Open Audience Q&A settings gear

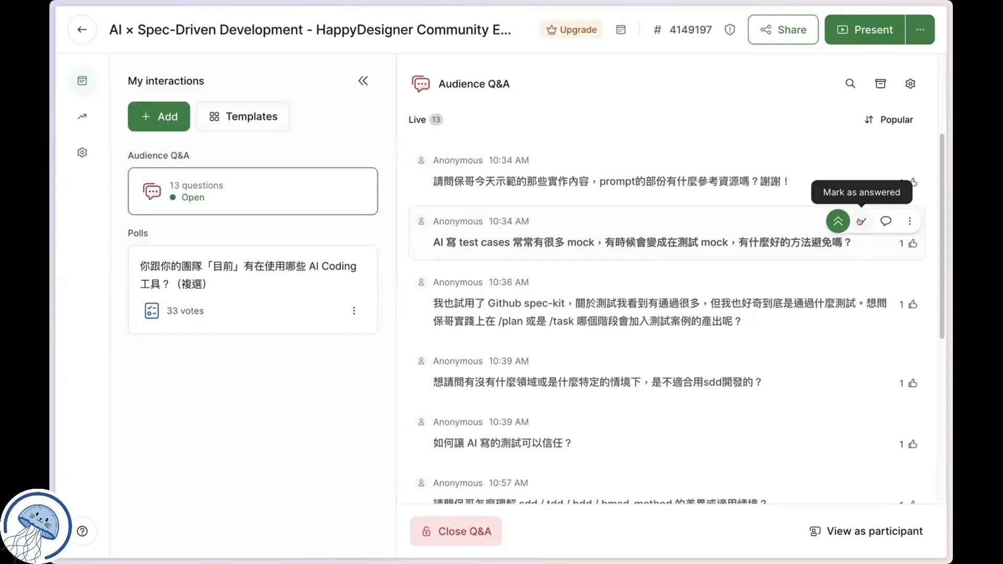pos(910,84)
